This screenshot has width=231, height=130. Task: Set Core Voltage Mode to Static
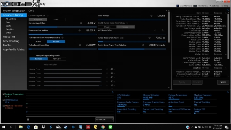(56, 20)
